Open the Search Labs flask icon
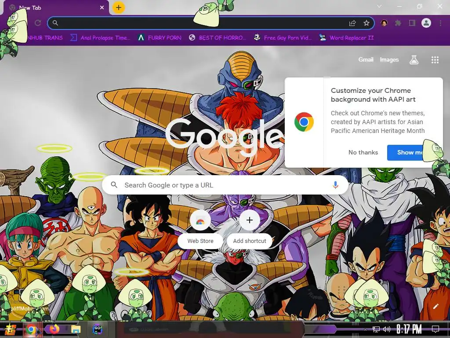Screen dimensions: 450x338 [x=414, y=60]
